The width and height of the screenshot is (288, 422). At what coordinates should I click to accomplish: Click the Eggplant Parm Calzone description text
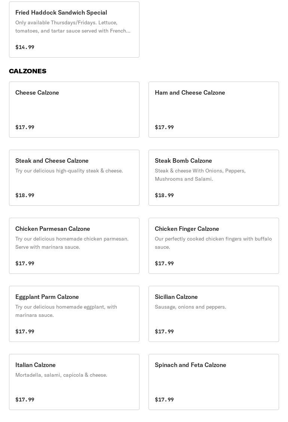coord(66,311)
